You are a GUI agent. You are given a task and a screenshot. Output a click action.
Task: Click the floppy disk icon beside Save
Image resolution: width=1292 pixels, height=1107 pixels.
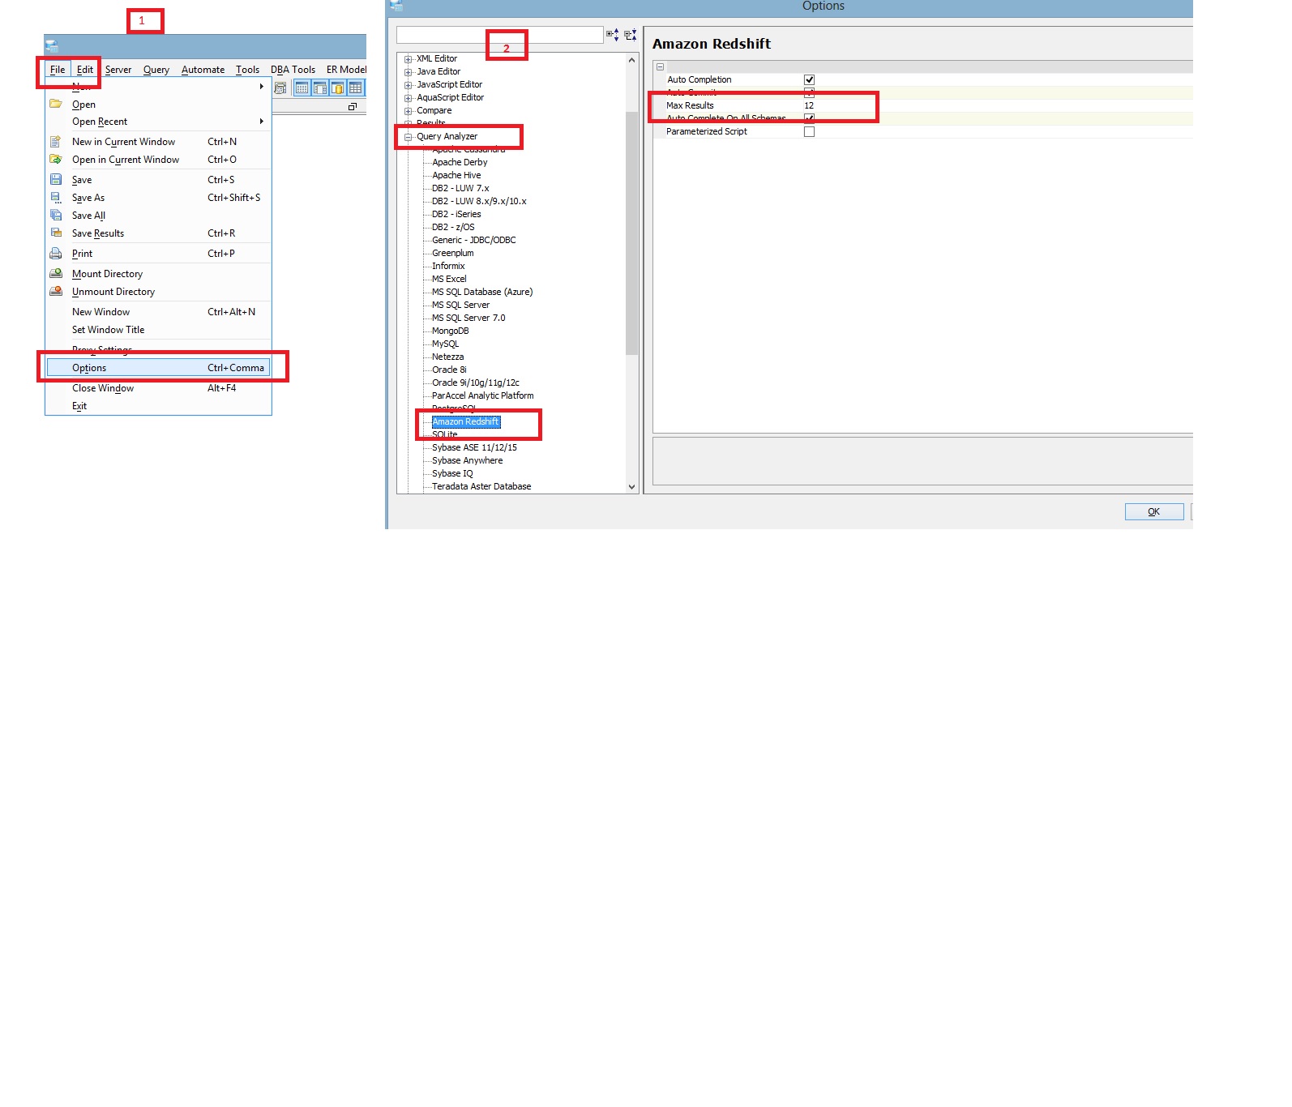pos(56,179)
